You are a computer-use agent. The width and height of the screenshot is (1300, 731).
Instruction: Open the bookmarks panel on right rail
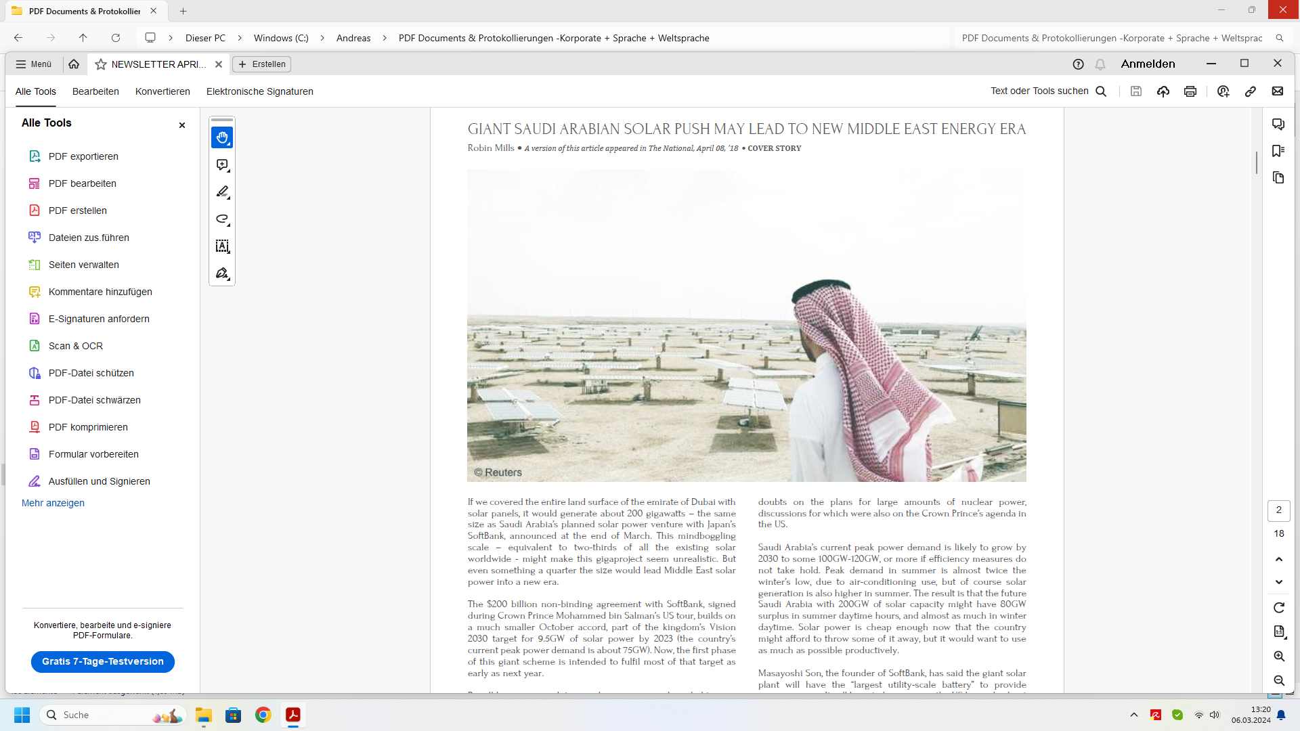coord(1278,151)
